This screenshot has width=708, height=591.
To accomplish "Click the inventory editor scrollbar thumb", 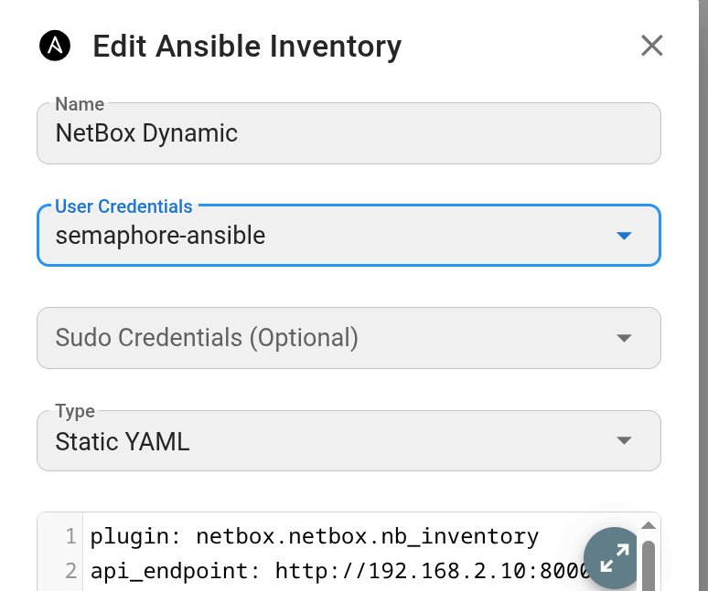I will 649,565.
